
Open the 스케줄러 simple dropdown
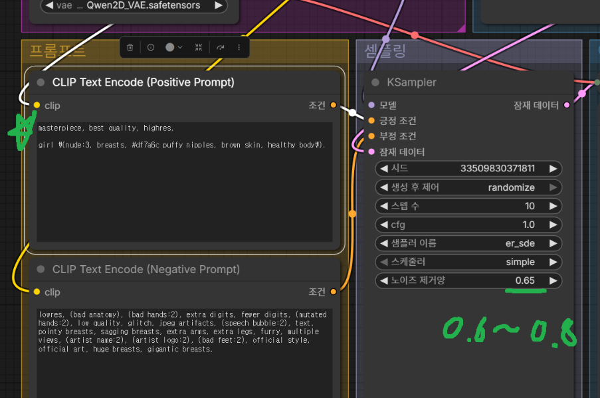pyautogui.click(x=468, y=262)
